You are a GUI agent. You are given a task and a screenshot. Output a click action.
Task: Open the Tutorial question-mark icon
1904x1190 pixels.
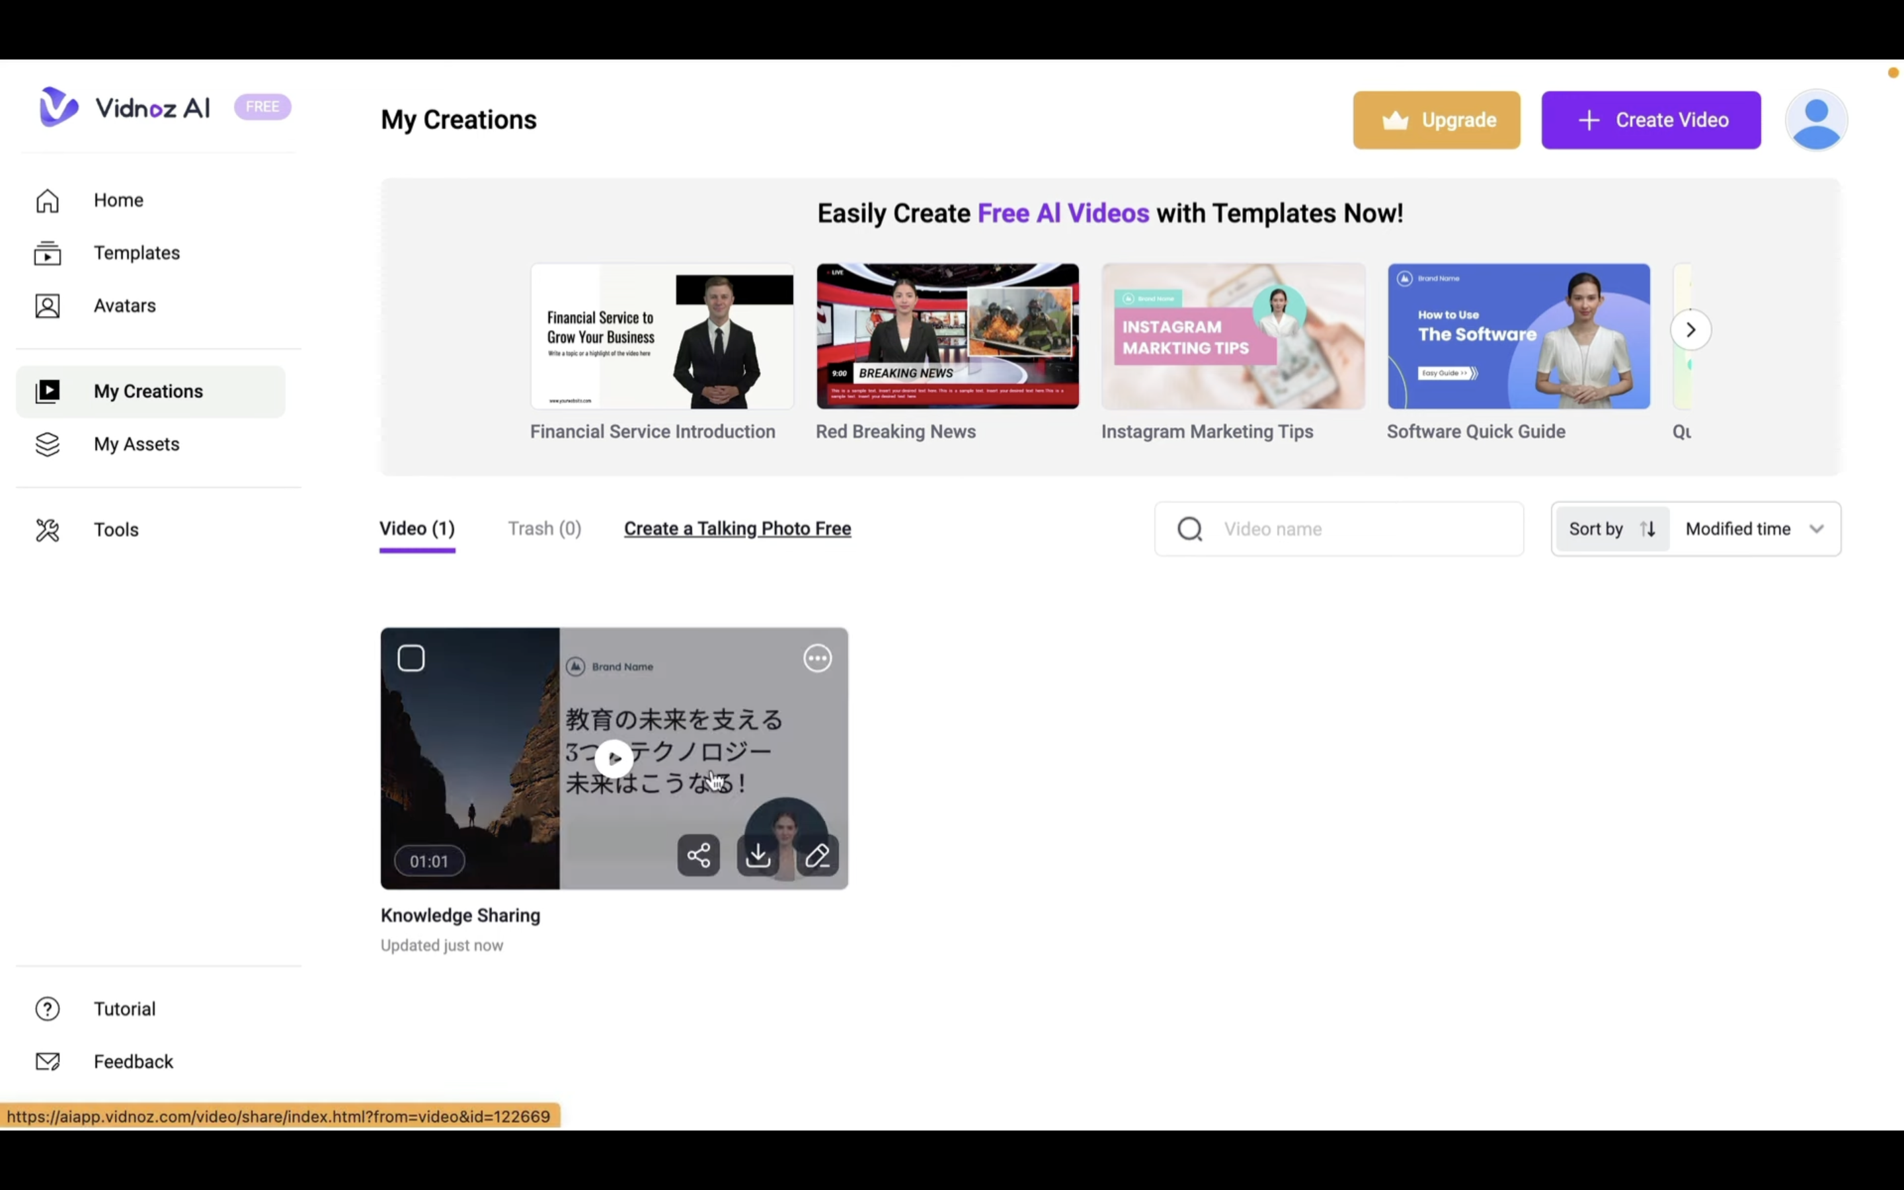(47, 1009)
